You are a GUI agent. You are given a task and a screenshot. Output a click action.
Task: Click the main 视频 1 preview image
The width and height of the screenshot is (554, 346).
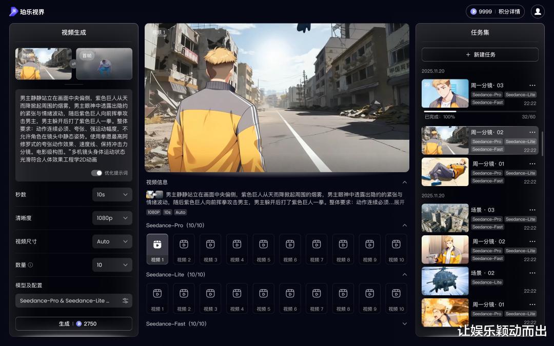[277, 98]
